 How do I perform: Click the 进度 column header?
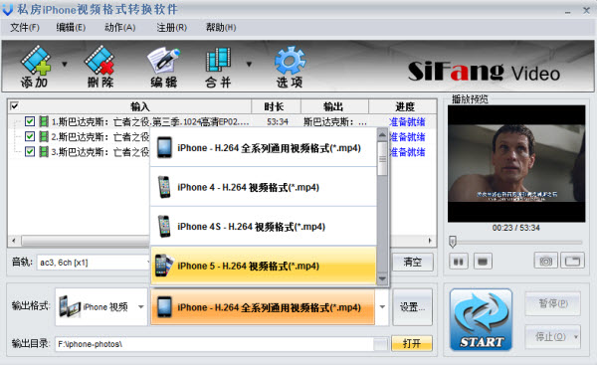[403, 106]
